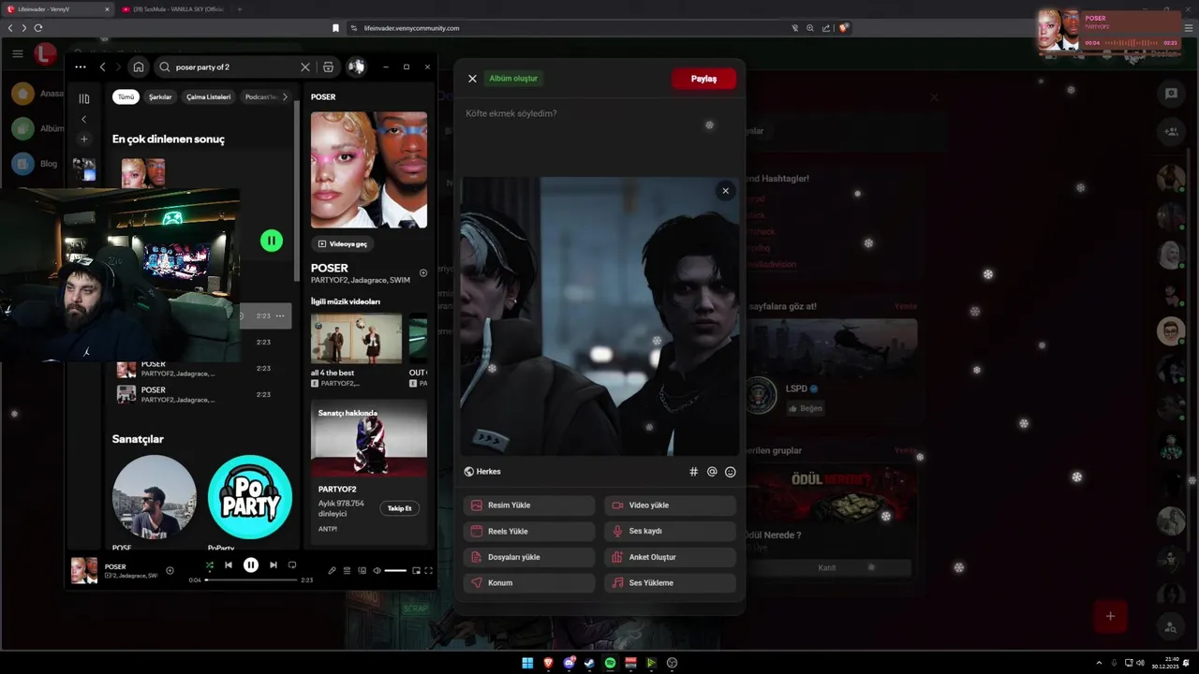Open the play queue icon
Image resolution: width=1199 pixels, height=674 pixels.
click(347, 570)
